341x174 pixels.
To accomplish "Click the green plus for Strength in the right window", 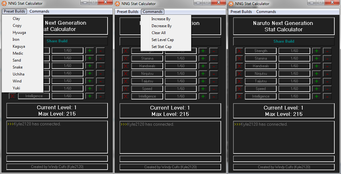I will click(317, 51).
